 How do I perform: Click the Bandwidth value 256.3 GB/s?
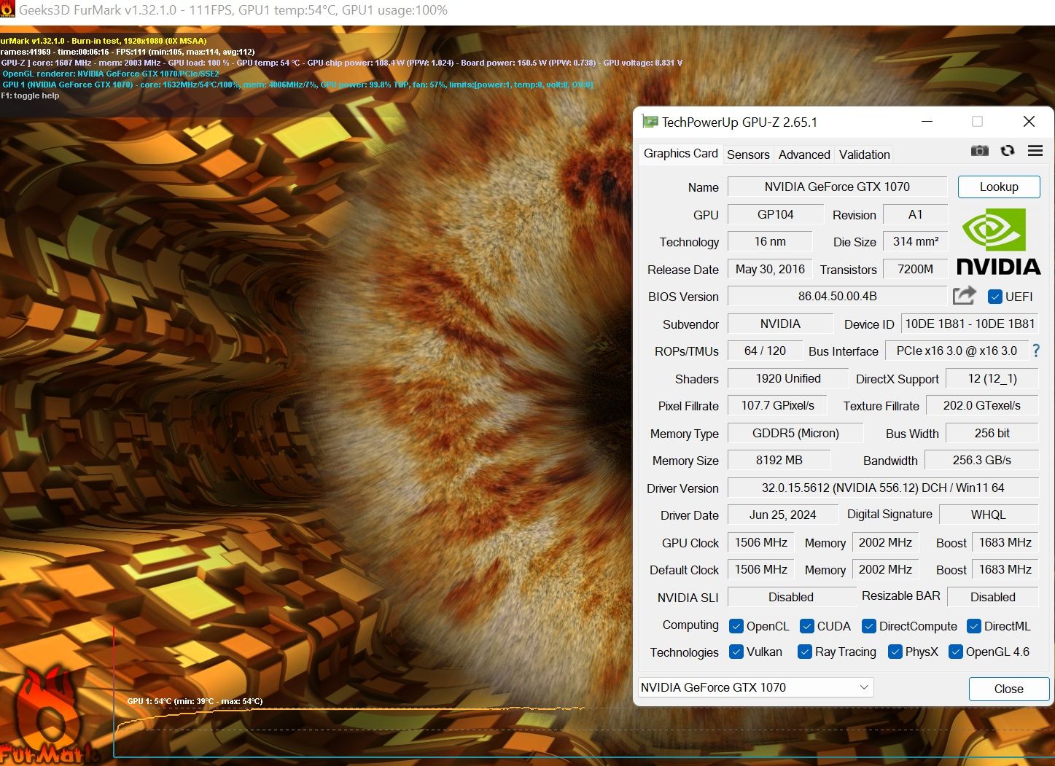[x=981, y=460]
